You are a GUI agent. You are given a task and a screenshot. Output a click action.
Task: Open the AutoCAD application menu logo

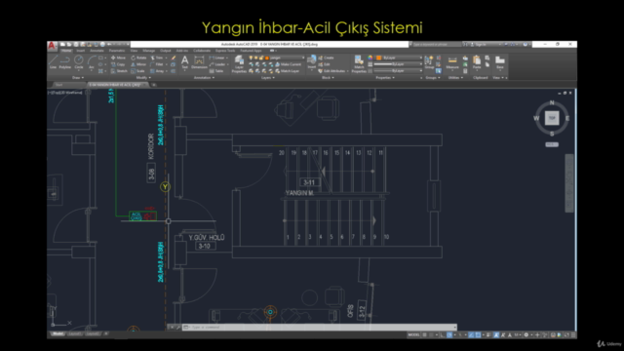coord(52,46)
